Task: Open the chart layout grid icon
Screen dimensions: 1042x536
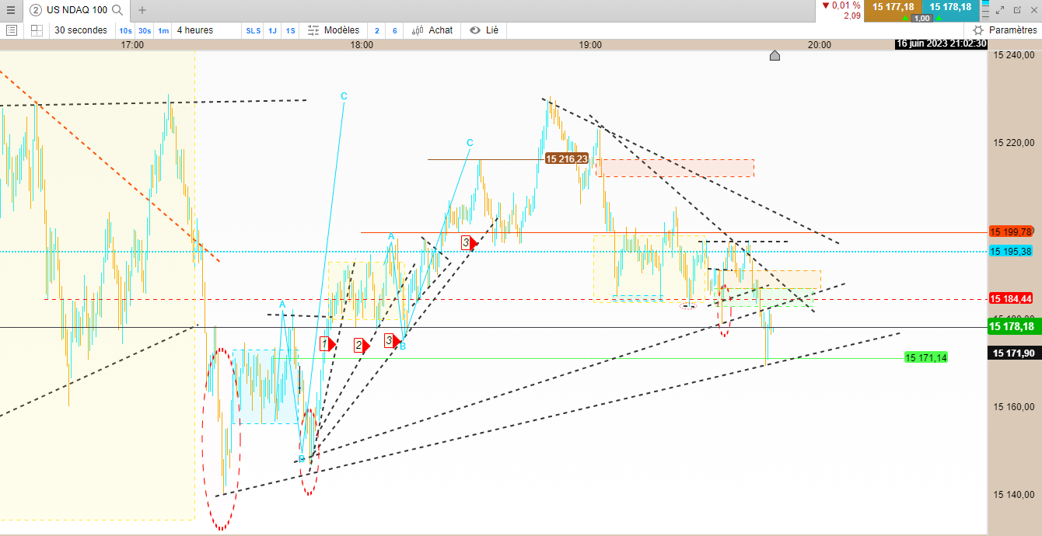Action: click(x=37, y=30)
